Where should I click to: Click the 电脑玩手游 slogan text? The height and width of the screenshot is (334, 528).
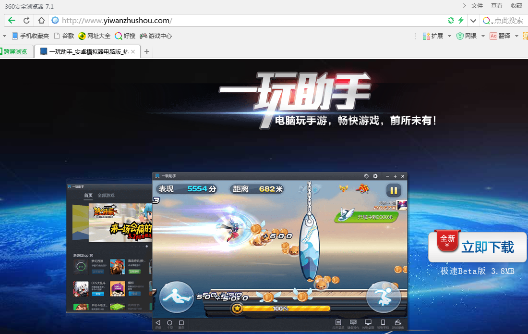point(356,120)
